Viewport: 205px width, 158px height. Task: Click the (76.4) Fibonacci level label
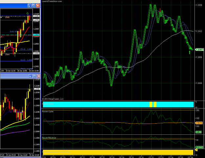click(26, 49)
